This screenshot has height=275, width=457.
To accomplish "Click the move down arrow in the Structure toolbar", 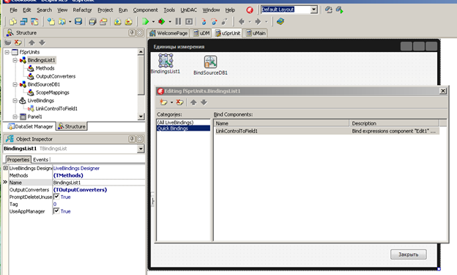I will [42, 43].
